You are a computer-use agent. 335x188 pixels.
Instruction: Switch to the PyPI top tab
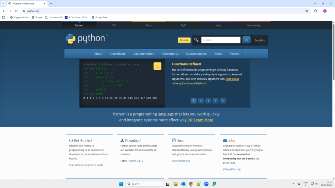coord(184,25)
